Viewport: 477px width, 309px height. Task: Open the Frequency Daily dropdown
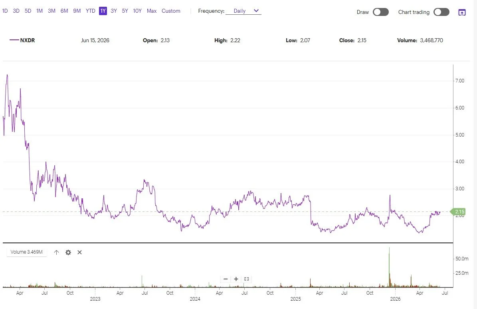243,11
